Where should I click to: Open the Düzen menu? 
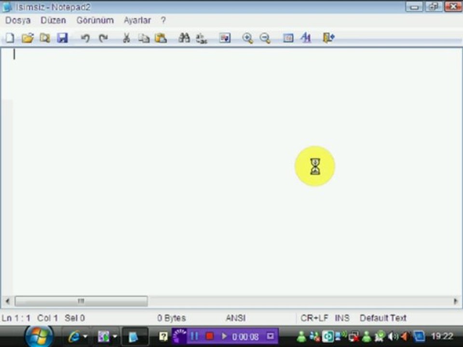pos(53,20)
